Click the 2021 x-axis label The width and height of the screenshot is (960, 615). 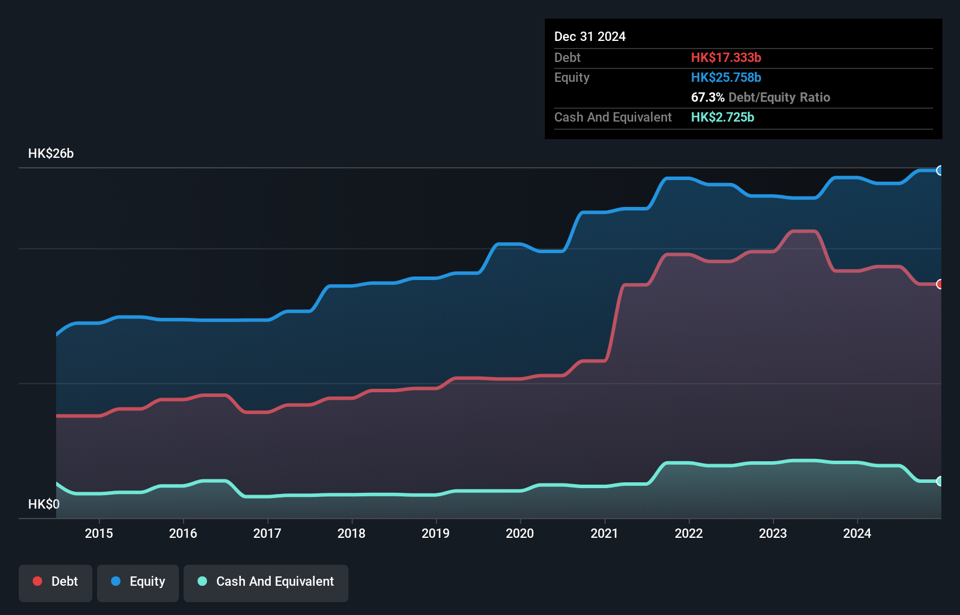click(605, 533)
